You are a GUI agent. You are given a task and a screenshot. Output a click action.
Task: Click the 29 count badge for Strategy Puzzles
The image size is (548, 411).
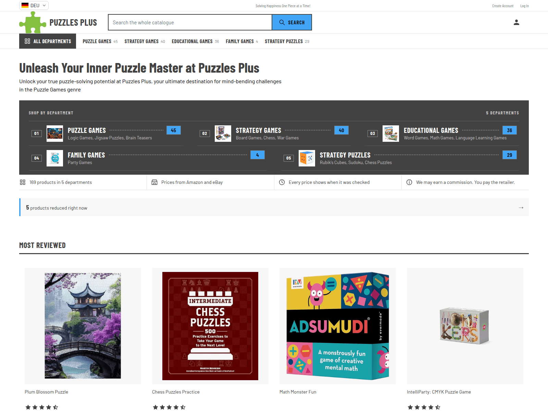click(510, 155)
